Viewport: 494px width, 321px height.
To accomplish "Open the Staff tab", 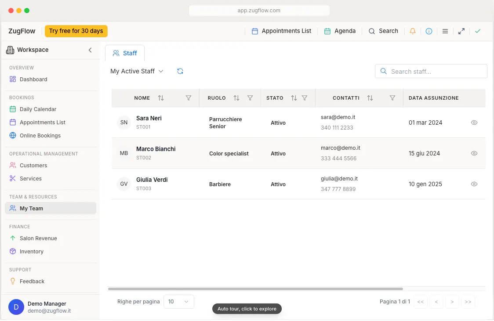I will point(125,53).
